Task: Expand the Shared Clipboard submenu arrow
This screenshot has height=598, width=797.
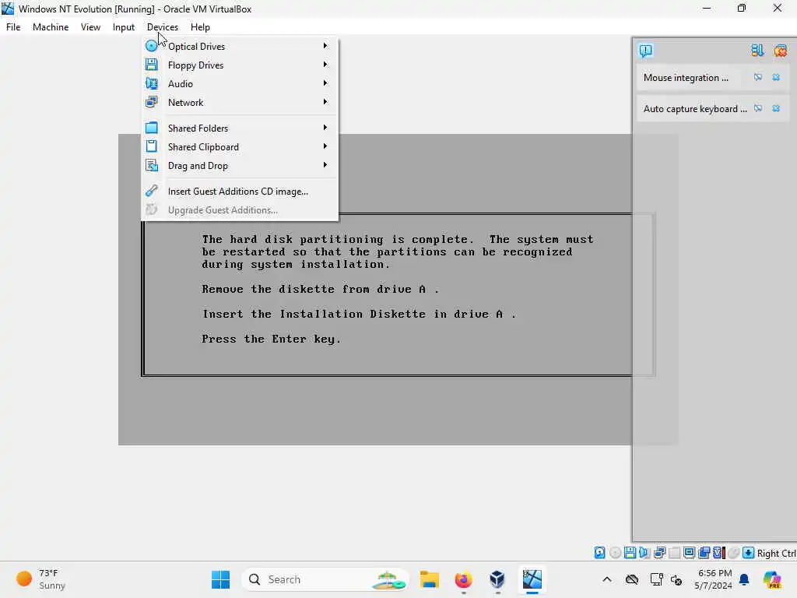Action: 325,146
